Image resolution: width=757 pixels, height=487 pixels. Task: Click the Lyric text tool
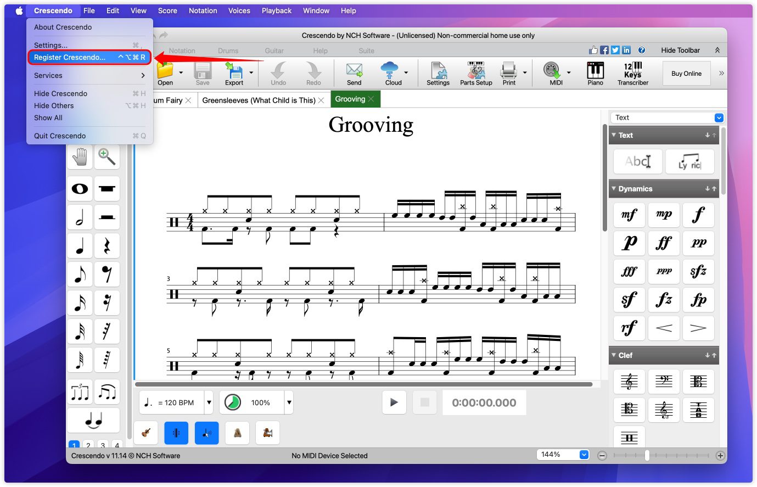(689, 162)
